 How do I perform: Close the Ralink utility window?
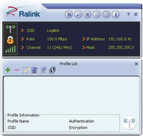tap(136, 14)
